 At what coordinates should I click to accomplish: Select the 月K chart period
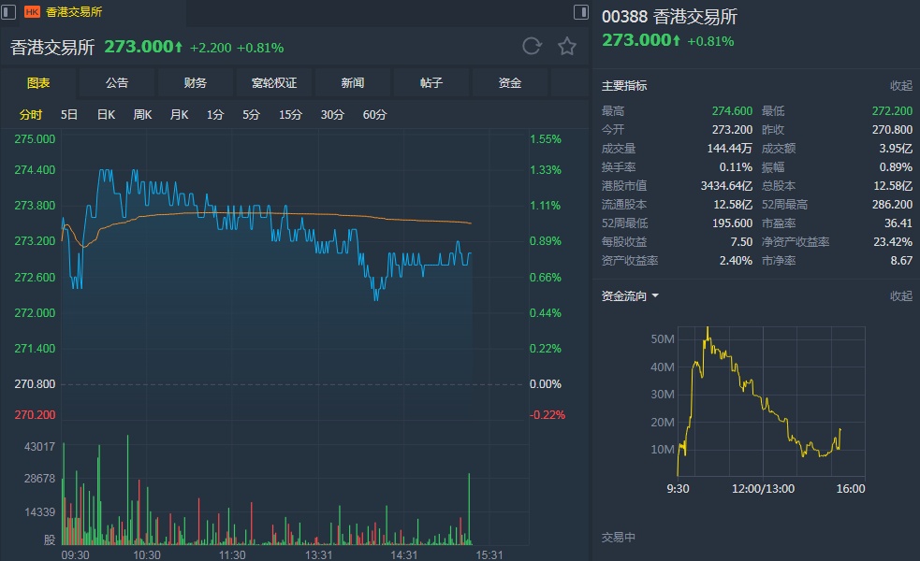click(179, 114)
